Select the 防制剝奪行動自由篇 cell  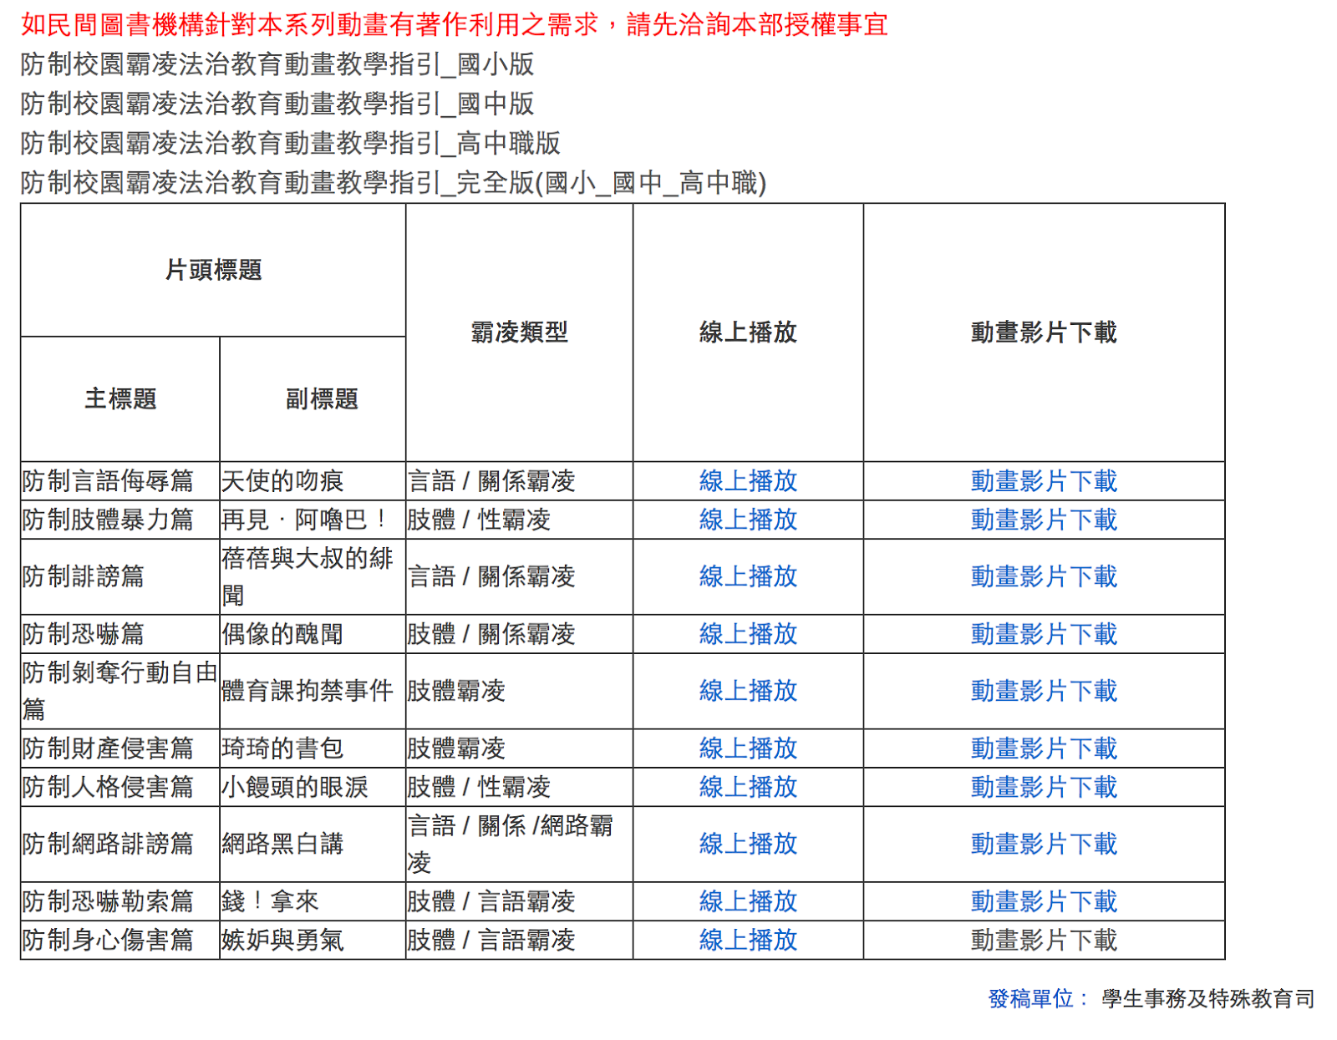point(120,691)
